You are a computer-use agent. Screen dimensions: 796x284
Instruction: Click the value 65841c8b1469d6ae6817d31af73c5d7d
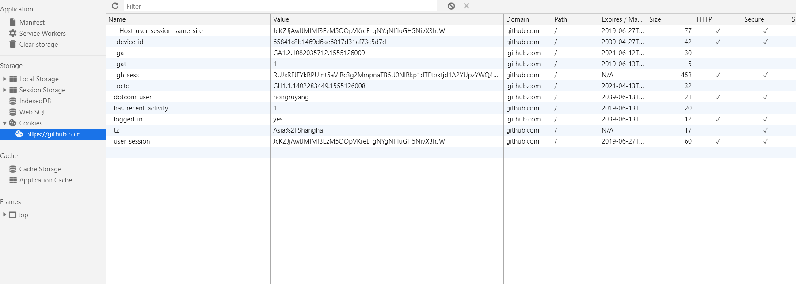coord(330,42)
